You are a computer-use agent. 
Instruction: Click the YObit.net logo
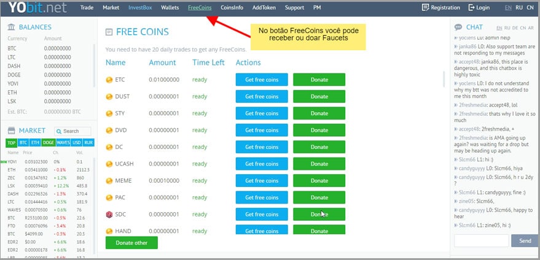[37, 7]
